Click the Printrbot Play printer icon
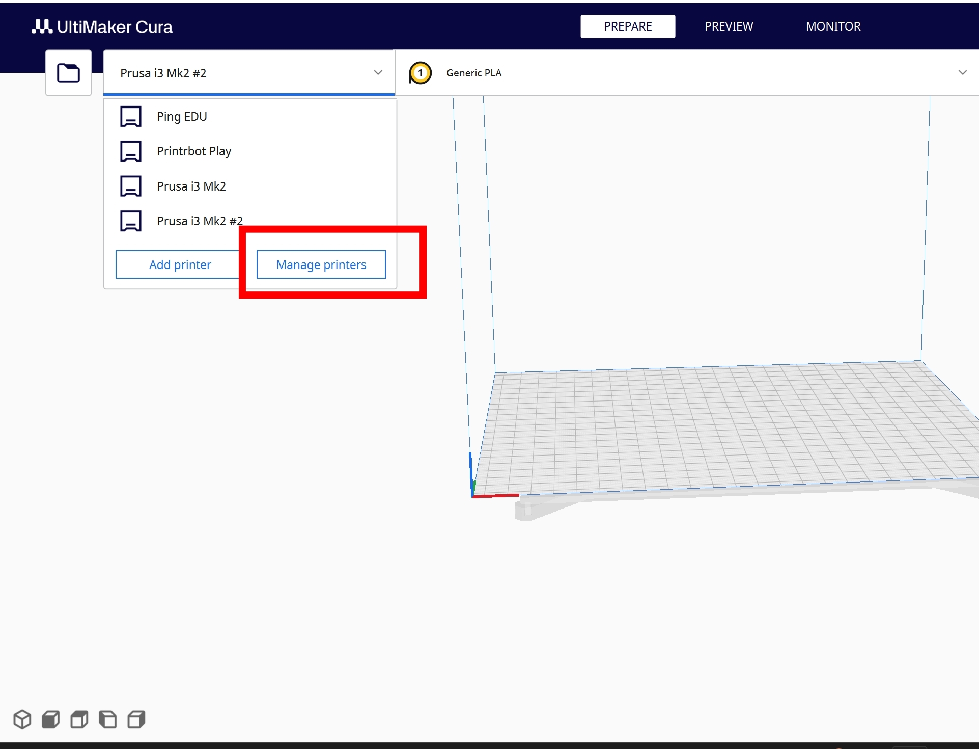Viewport: 979px width, 749px height. click(x=131, y=151)
